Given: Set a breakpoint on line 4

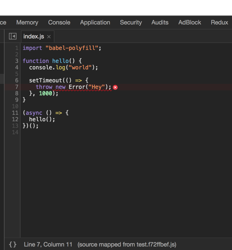Looking at the screenshot, I should [x=16, y=67].
